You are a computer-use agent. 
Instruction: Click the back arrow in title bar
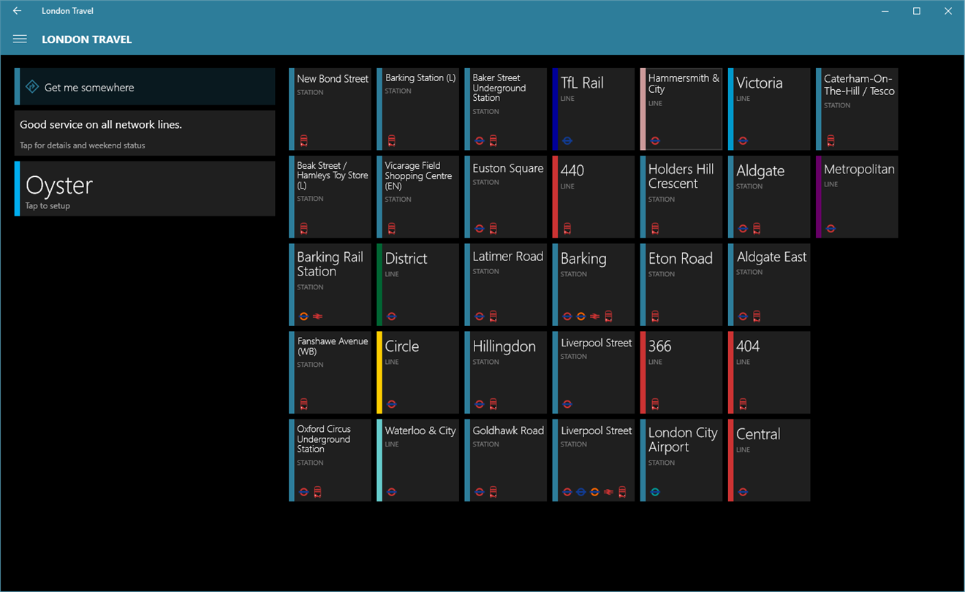pos(17,11)
